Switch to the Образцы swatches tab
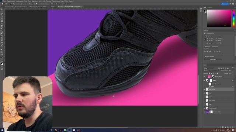The image size is (236, 132). (x=210, y=8)
